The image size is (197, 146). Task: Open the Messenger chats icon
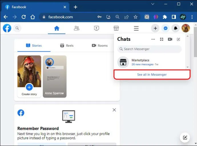[x=166, y=28]
